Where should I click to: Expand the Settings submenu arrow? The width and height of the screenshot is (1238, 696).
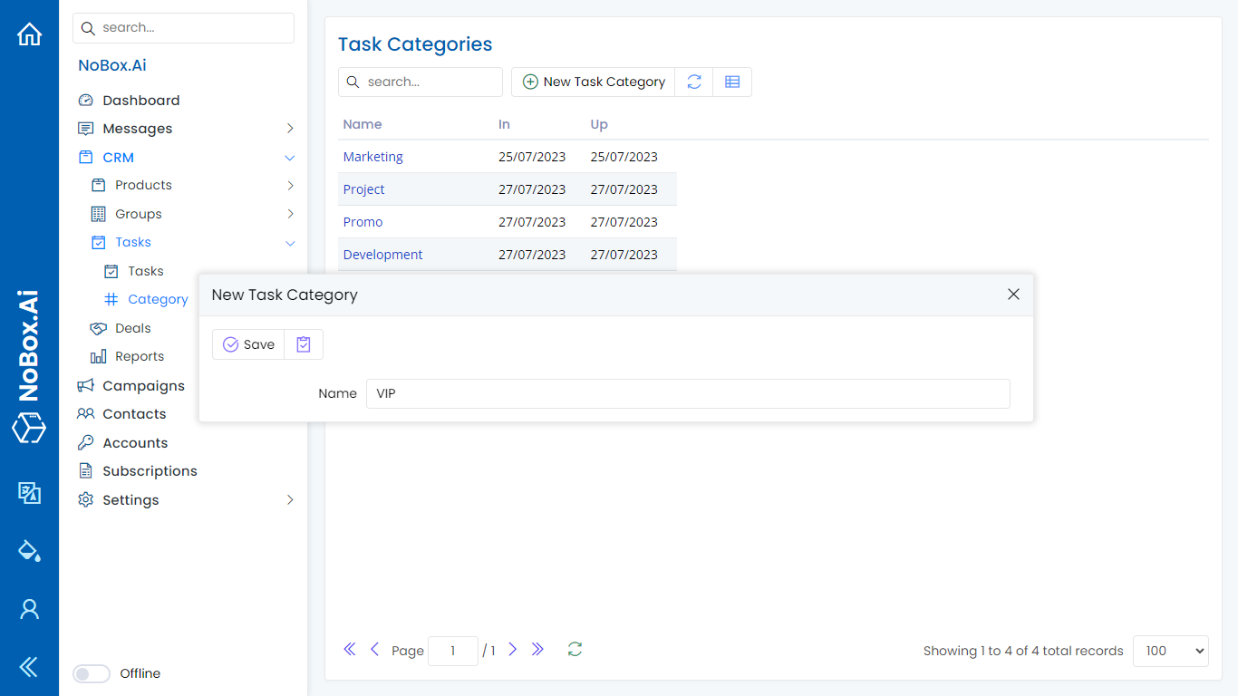pos(290,500)
